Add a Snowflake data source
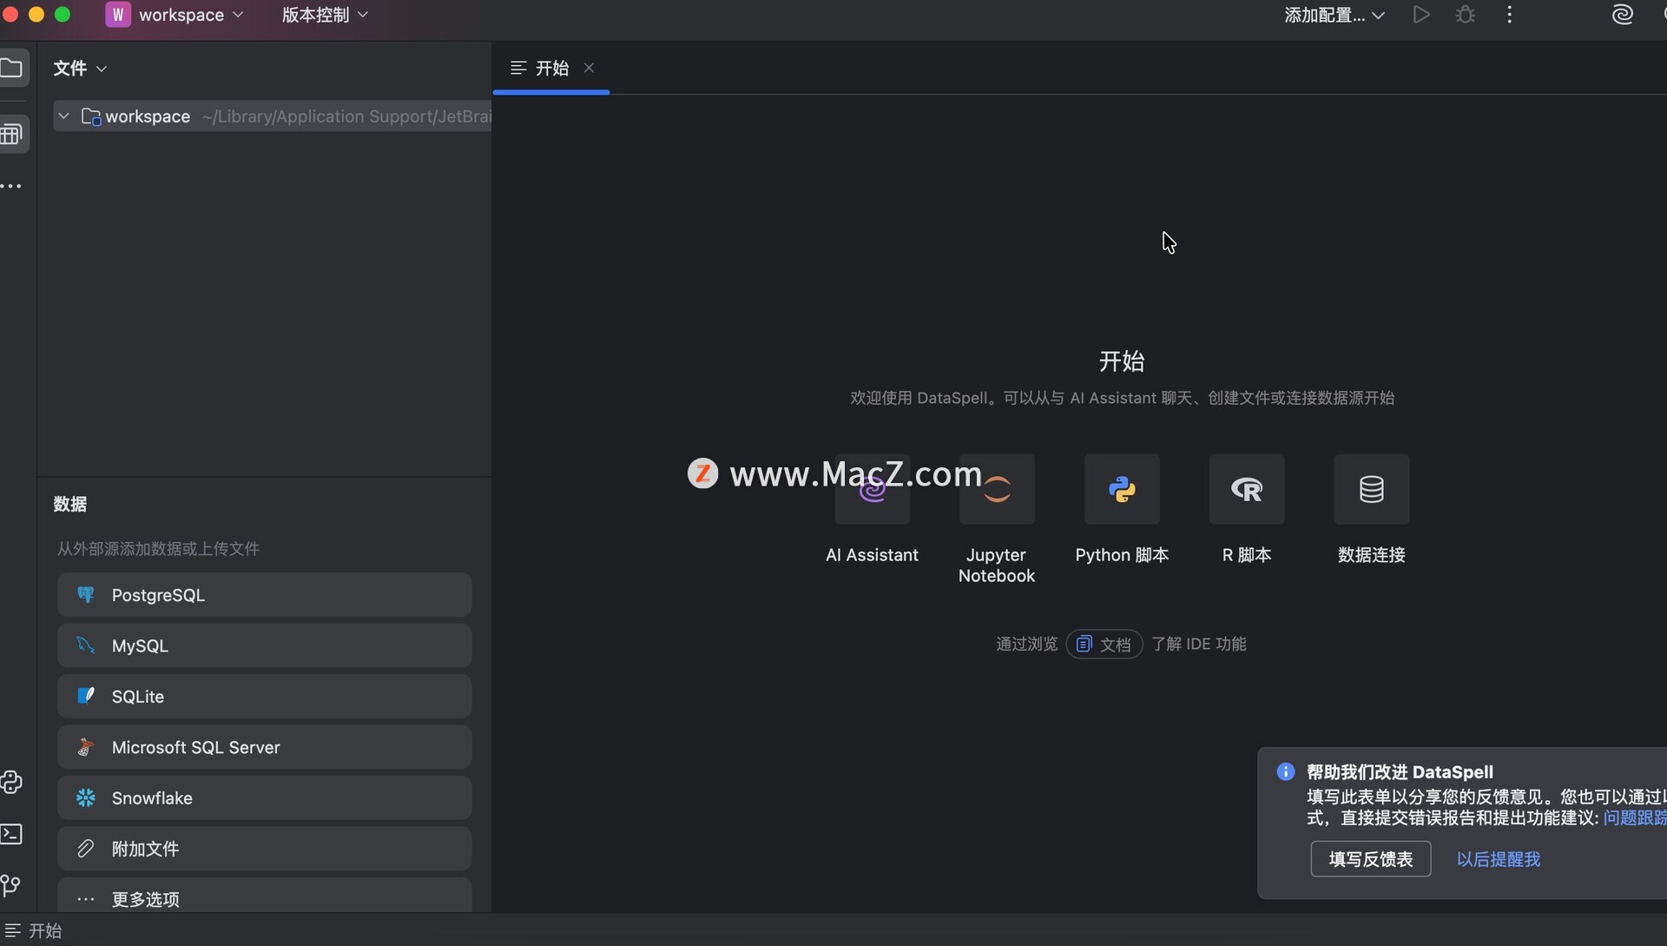Viewport: 1667px width, 946px height. point(265,797)
